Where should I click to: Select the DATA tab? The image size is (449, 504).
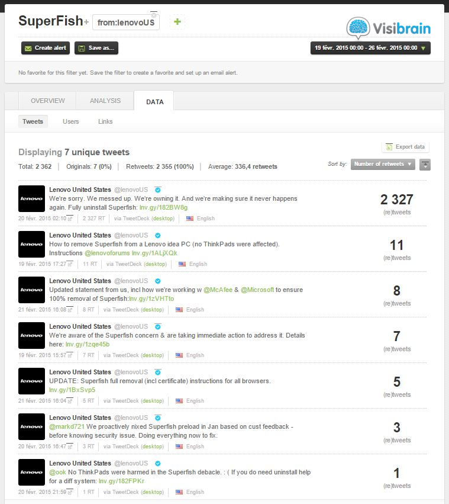coord(154,102)
